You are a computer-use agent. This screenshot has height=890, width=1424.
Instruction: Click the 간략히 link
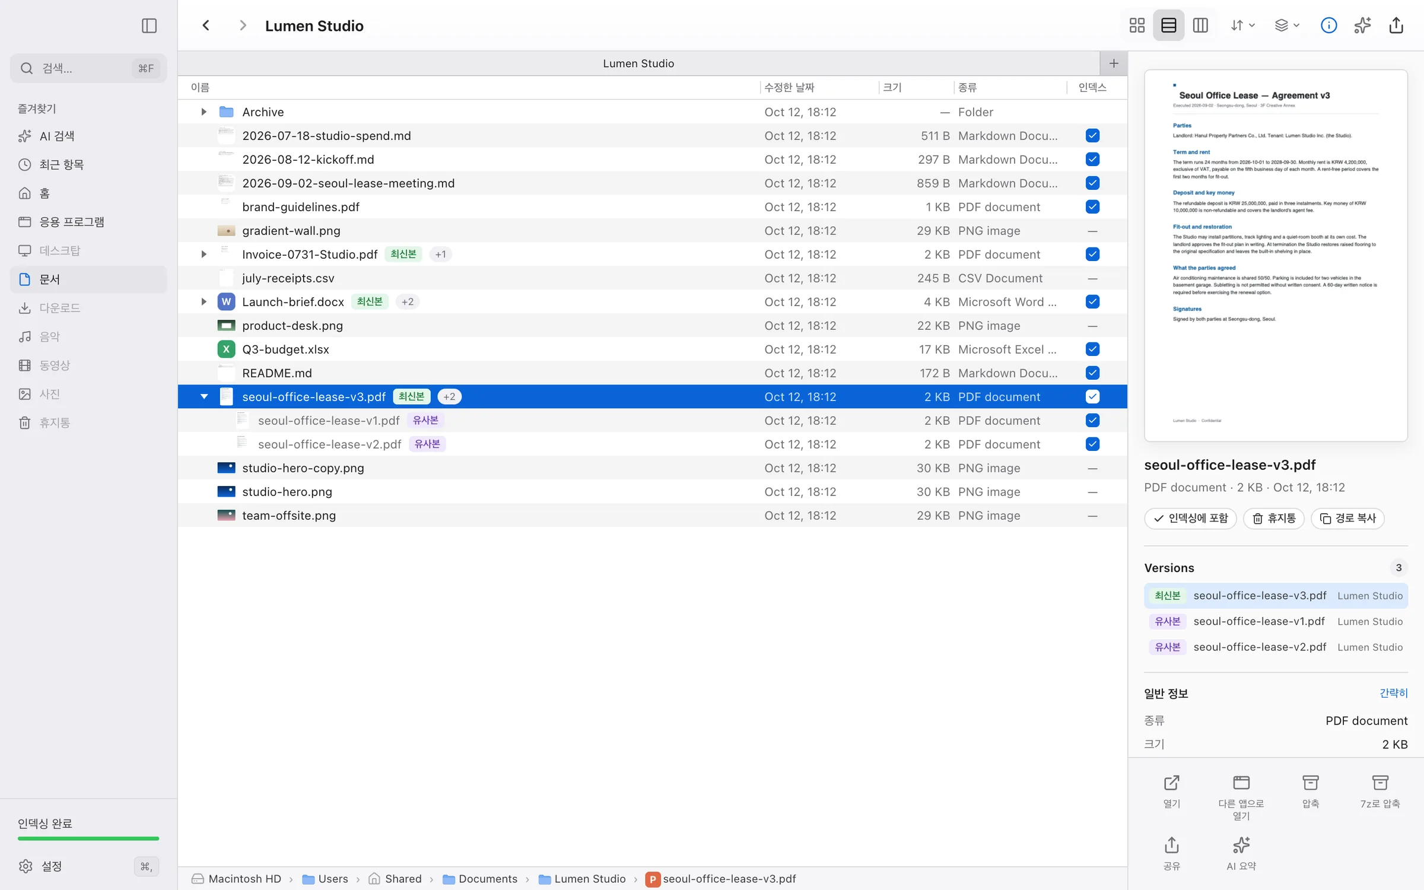(1393, 693)
